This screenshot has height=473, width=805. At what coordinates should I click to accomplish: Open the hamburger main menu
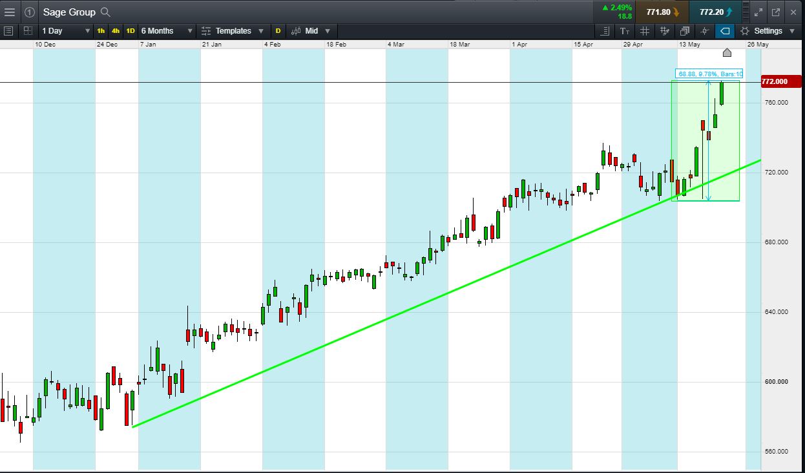10,12
